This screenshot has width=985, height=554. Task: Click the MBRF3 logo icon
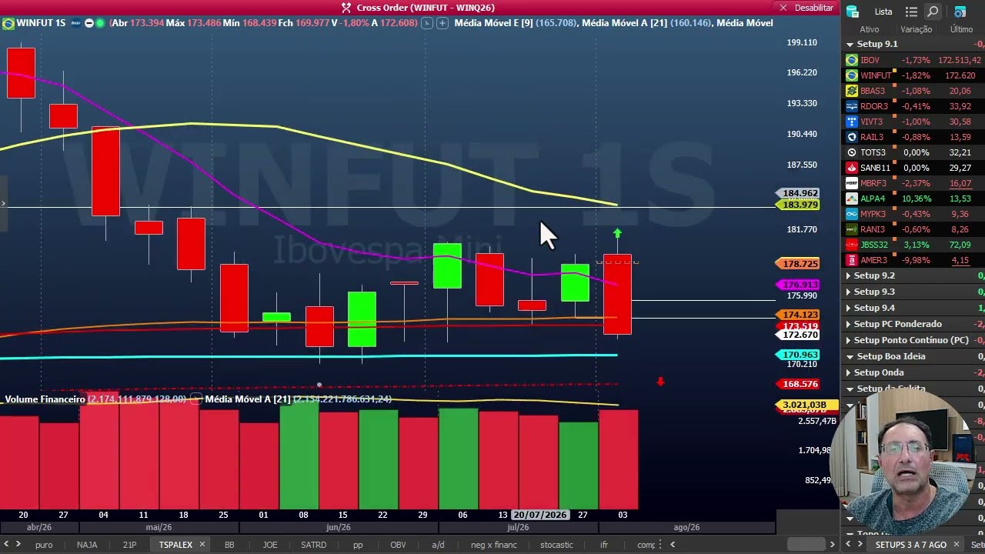(851, 183)
